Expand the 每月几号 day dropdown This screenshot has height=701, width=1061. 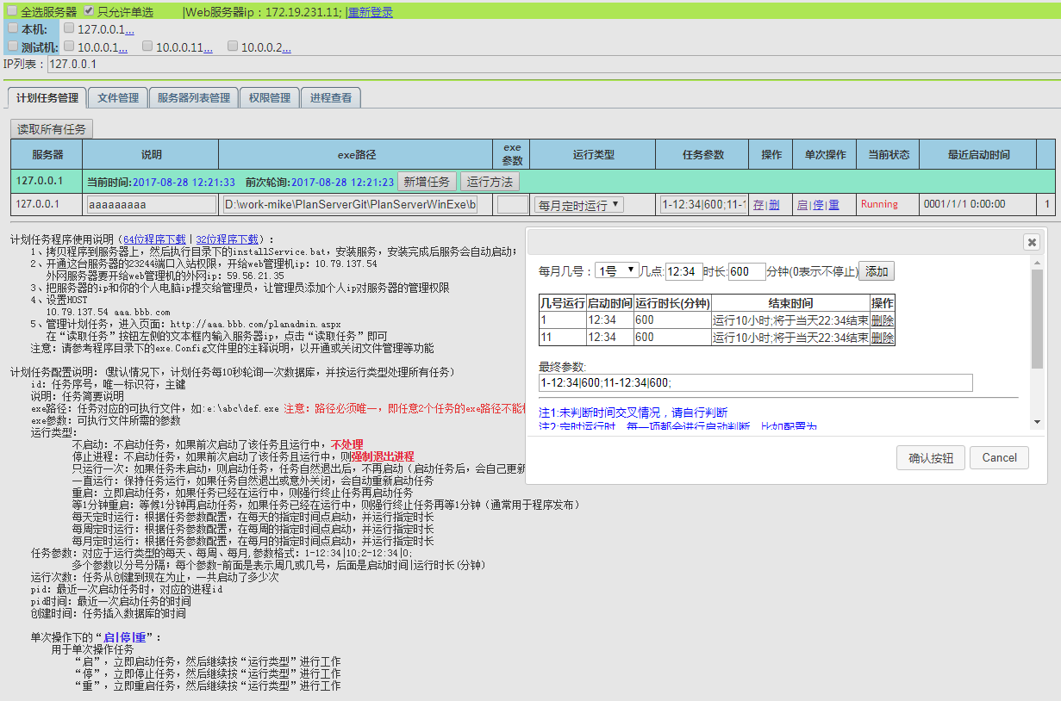coord(616,271)
